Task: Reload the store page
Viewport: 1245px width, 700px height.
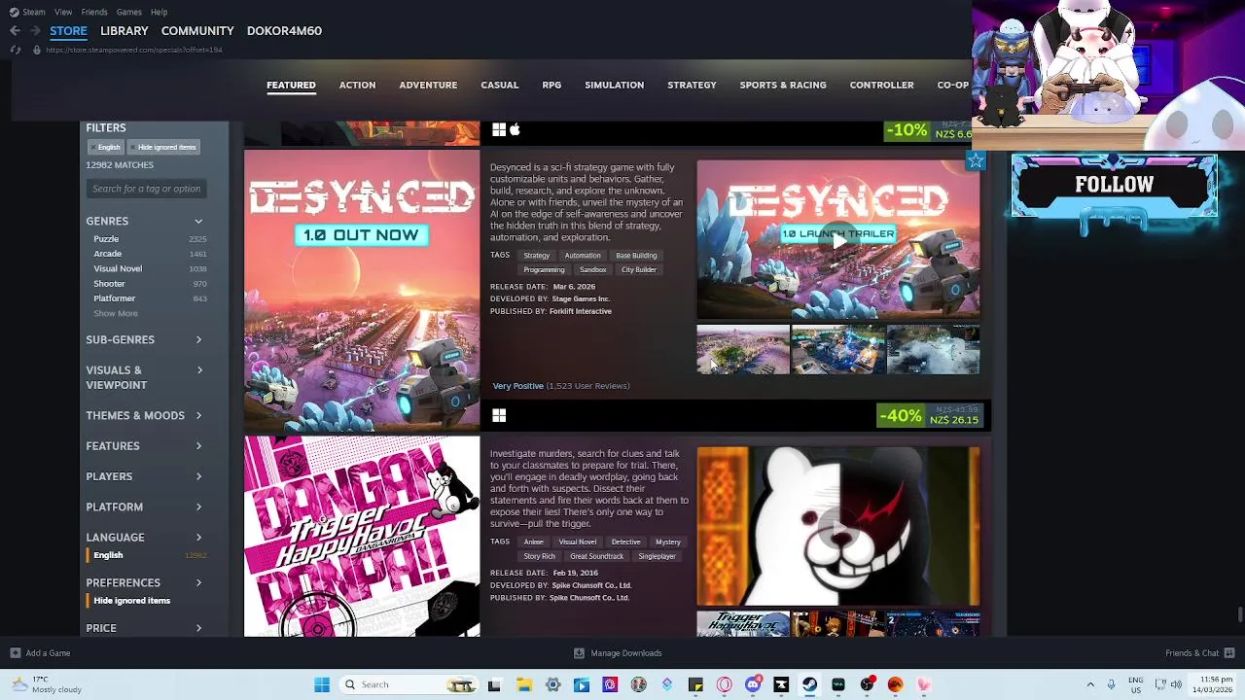Action: [16, 50]
